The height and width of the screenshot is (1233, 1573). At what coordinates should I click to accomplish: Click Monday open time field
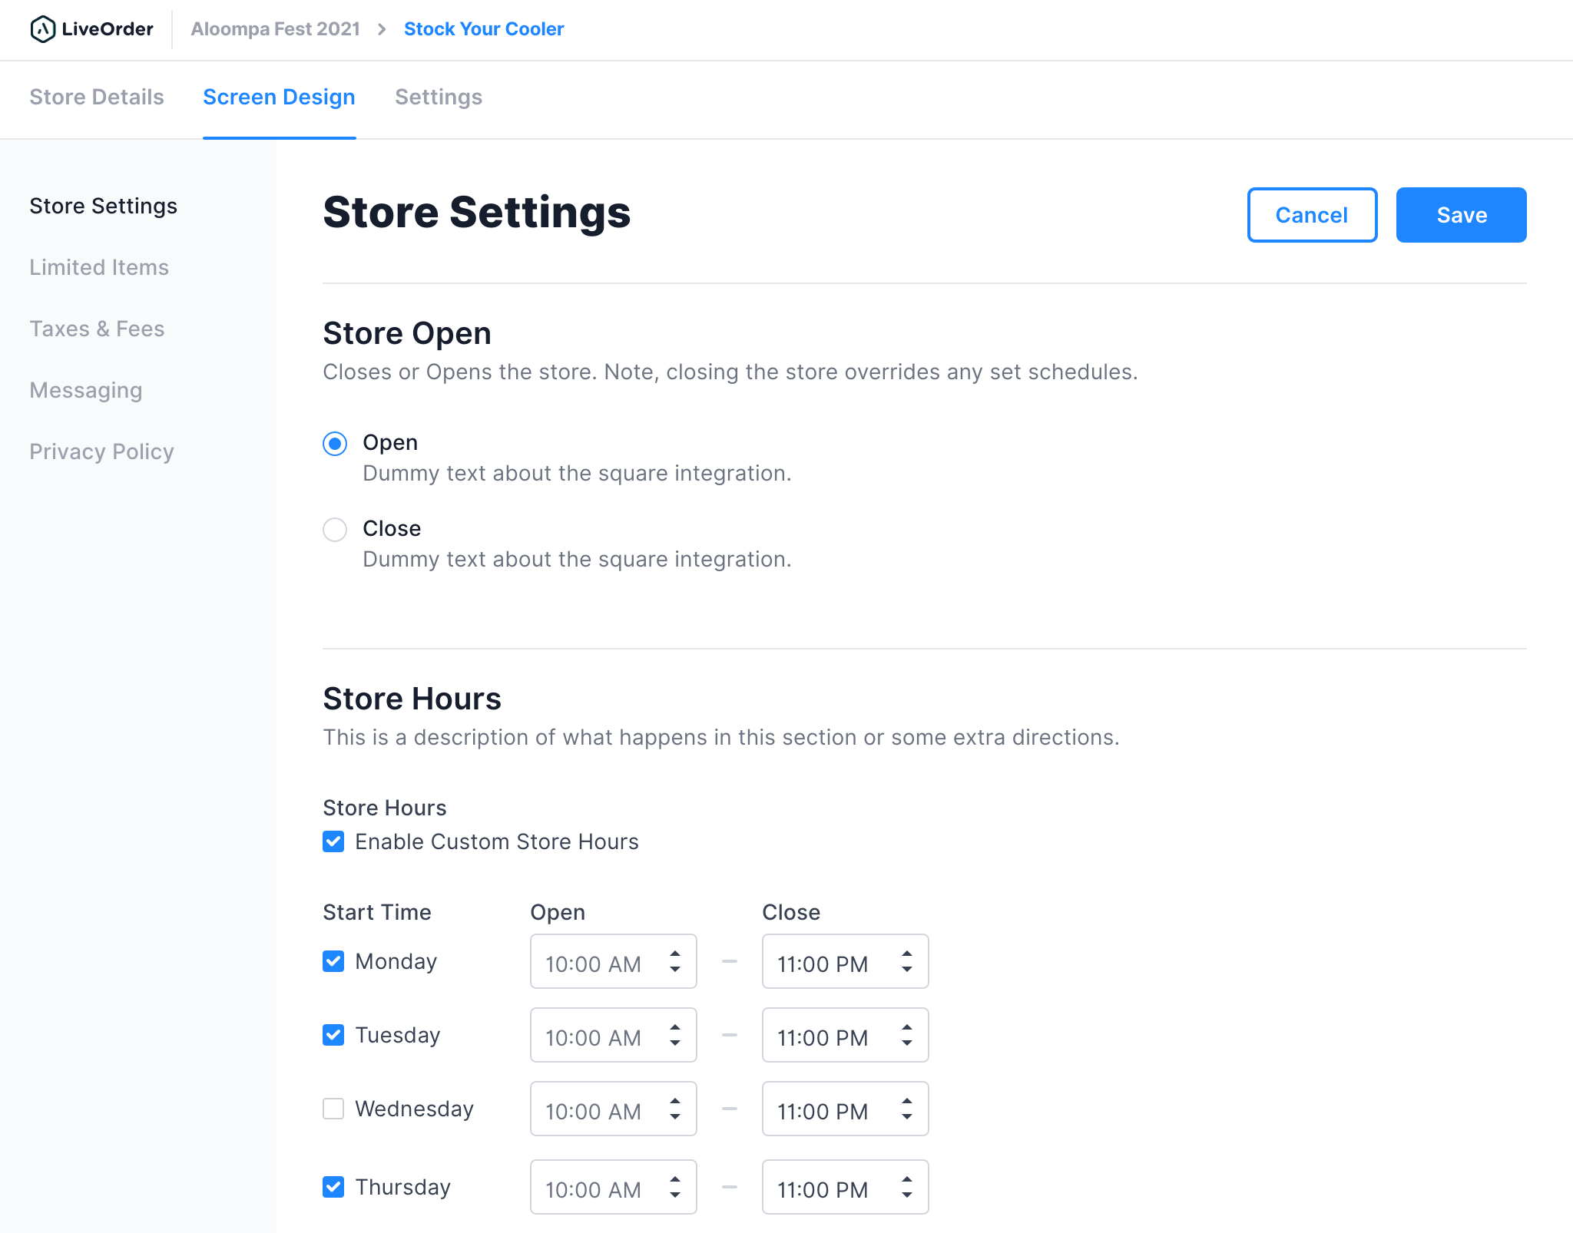[x=613, y=961]
